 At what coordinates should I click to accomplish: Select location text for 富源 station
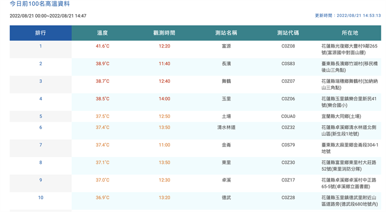coord(350,49)
